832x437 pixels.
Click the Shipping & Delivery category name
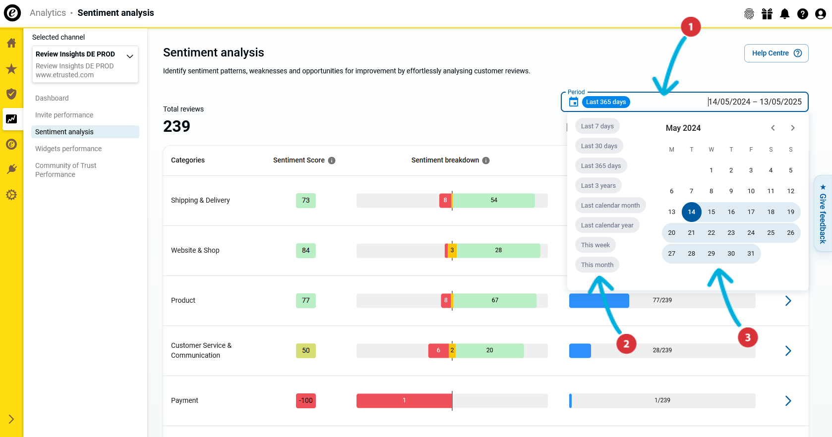pos(200,201)
